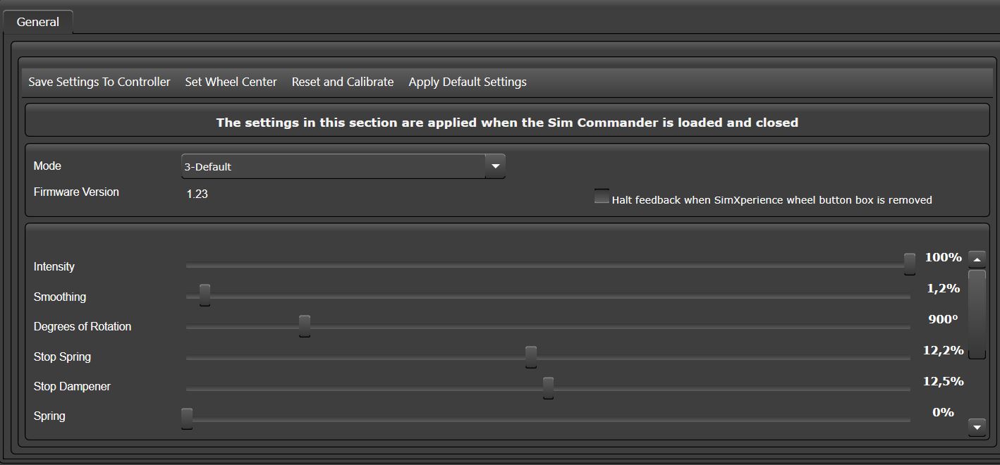Image resolution: width=1000 pixels, height=465 pixels.
Task: Click the Intensity 100% value
Action: pos(943,258)
